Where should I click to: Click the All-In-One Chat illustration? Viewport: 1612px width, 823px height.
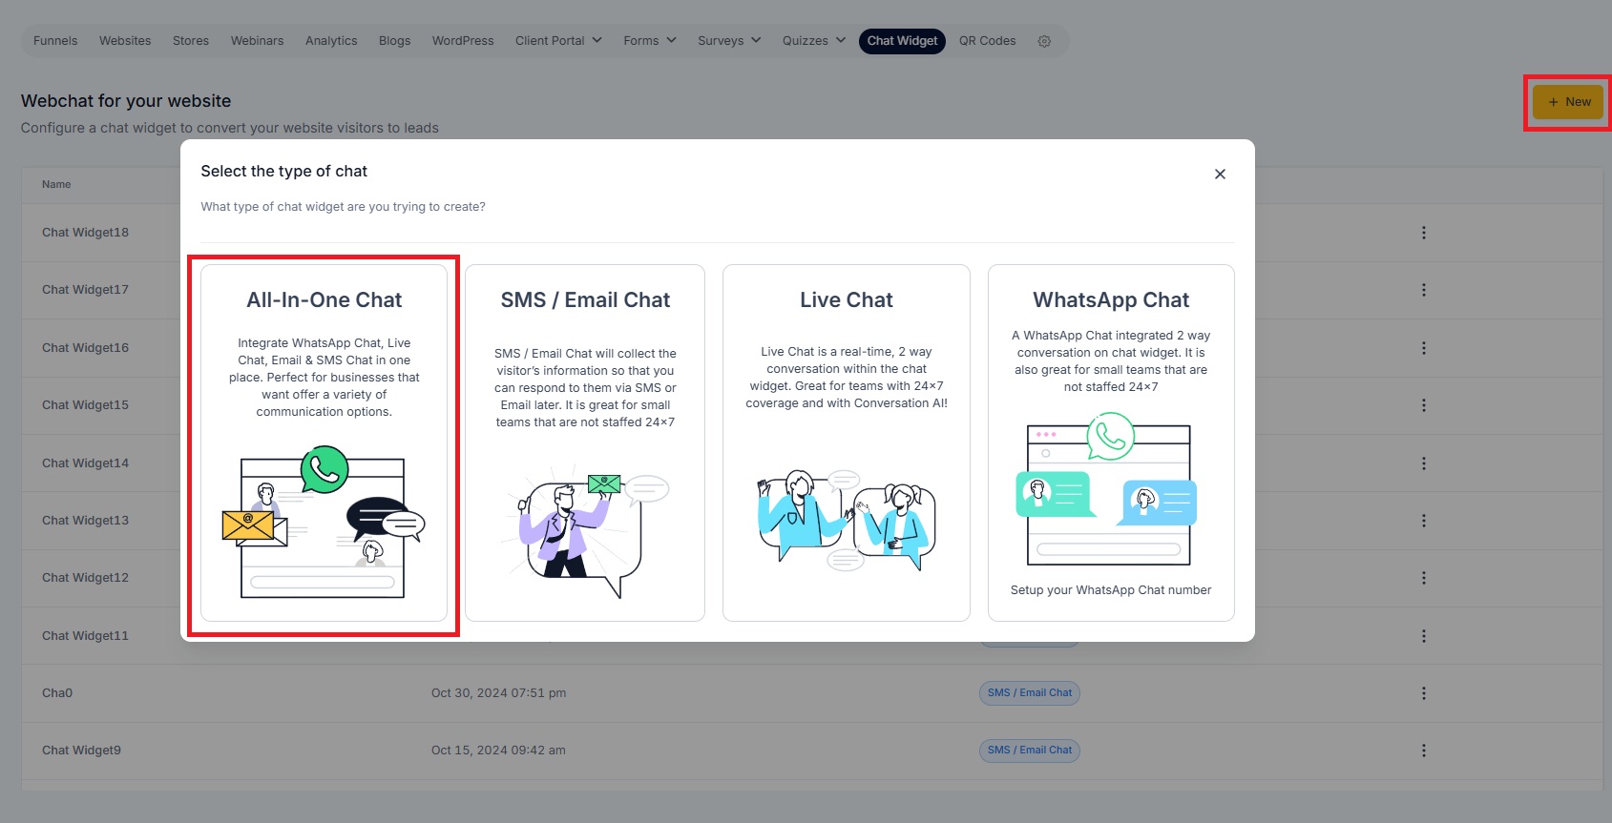(324, 522)
